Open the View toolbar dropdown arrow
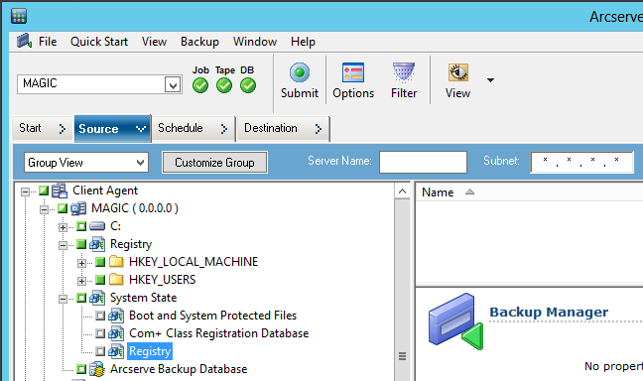 [x=490, y=80]
